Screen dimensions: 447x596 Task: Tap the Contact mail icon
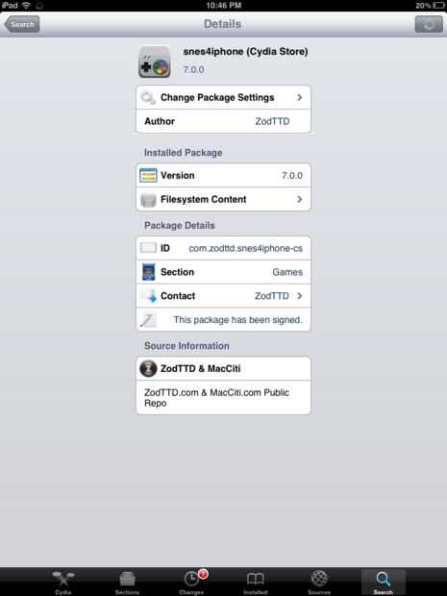click(148, 296)
